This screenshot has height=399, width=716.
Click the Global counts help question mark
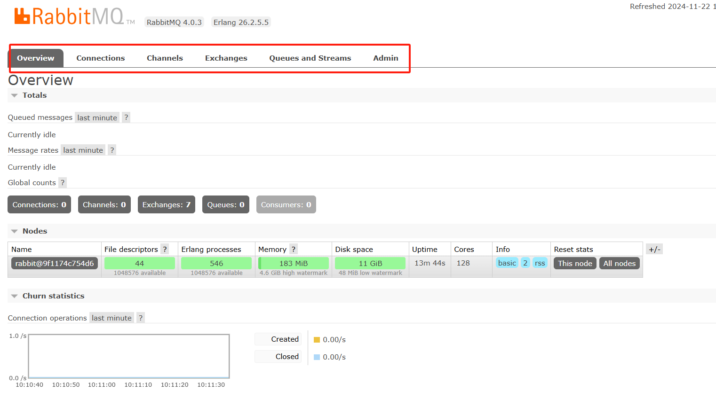point(63,182)
